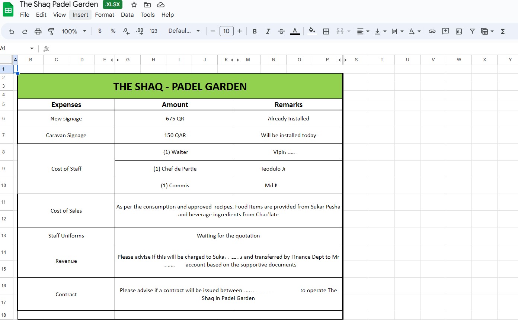The height and width of the screenshot is (320, 518).
Task: Click the Undo arrow icon
Action: [x=12, y=31]
